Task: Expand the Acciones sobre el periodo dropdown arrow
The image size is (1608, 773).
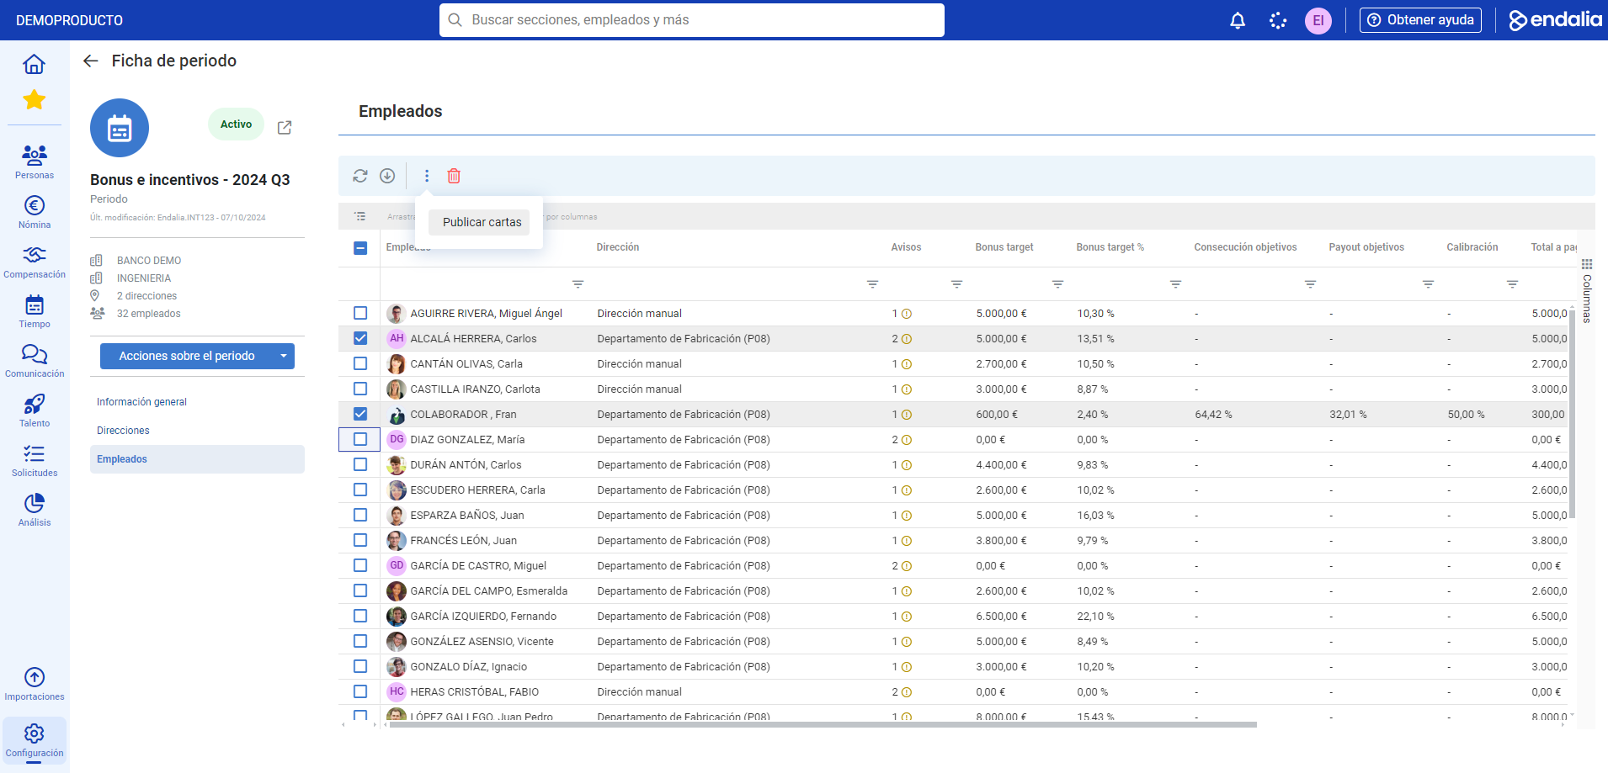Action: pos(284,356)
